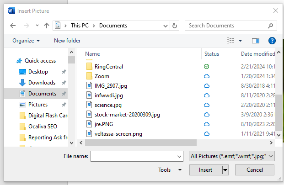The height and width of the screenshot is (185, 284).
Task: Sort by the Date modified column
Action: click(257, 54)
